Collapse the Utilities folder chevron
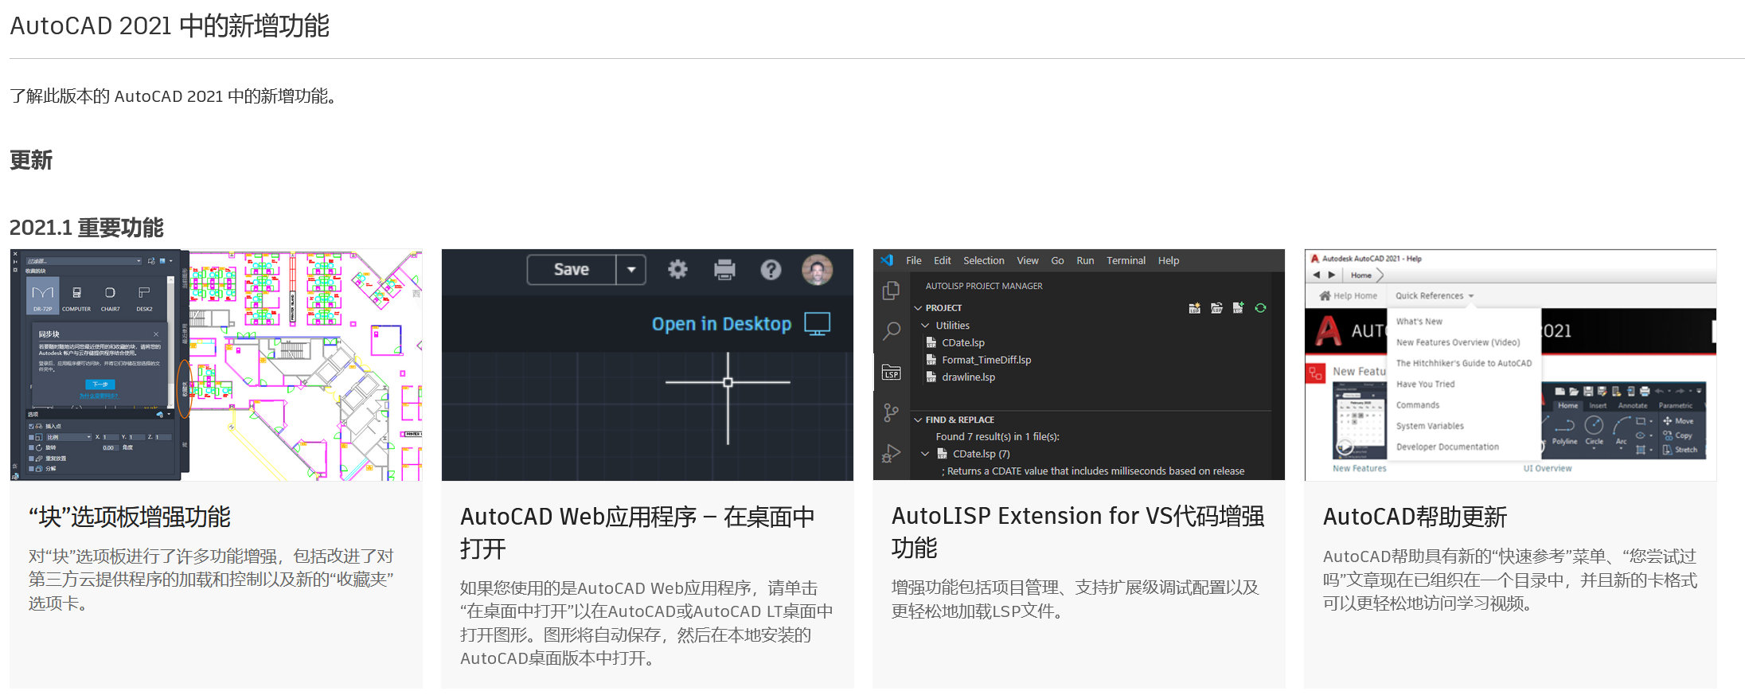1745x695 pixels. [925, 326]
